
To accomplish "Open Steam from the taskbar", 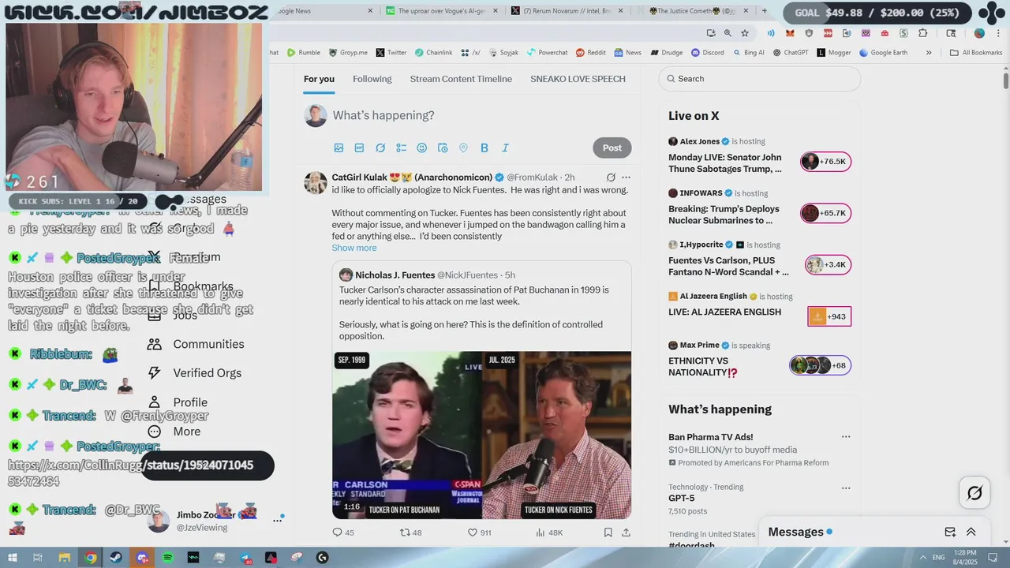I will click(116, 558).
